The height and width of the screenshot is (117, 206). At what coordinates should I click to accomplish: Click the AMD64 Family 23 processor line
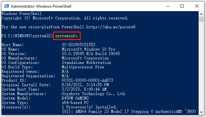(x=129, y=112)
